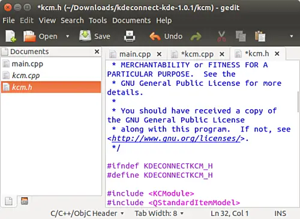Undo the last action

(x=166, y=36)
